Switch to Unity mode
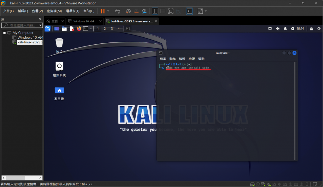The image size is (323, 187). point(179,11)
